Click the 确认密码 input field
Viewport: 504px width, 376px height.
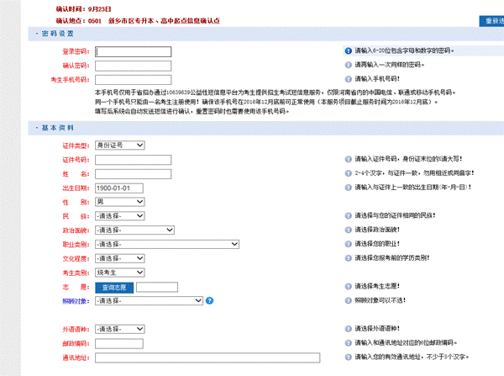point(133,66)
